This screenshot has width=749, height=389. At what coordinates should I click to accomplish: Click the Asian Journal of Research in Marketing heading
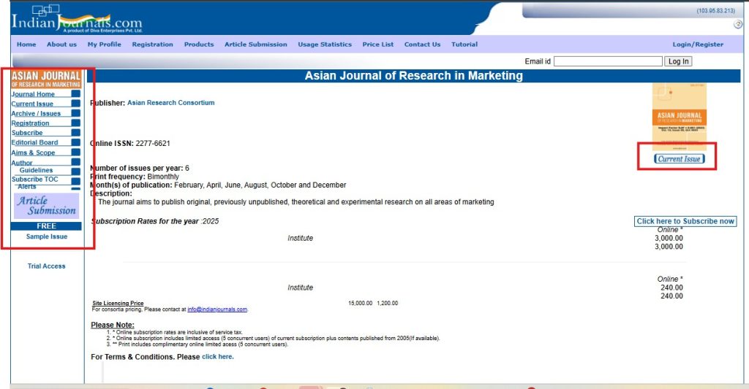click(x=414, y=76)
